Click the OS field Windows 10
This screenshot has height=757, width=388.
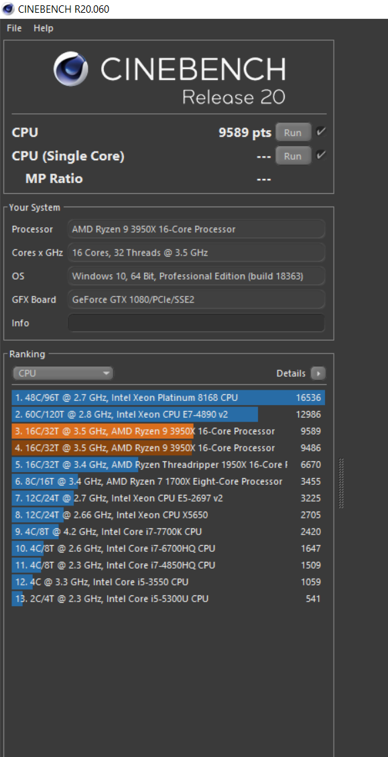(196, 276)
